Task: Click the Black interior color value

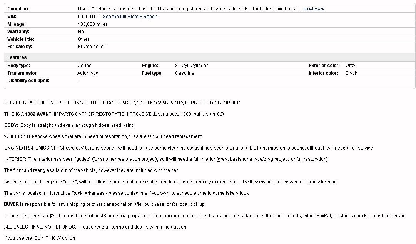Action: 351,73
